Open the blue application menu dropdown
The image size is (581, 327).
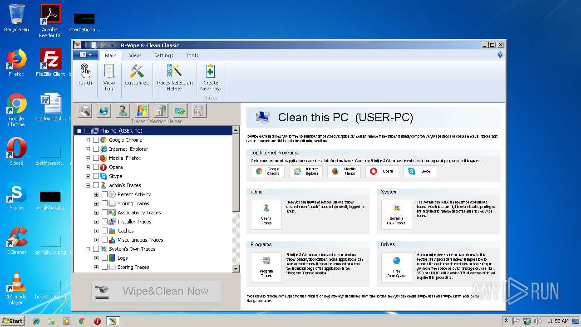click(x=85, y=55)
